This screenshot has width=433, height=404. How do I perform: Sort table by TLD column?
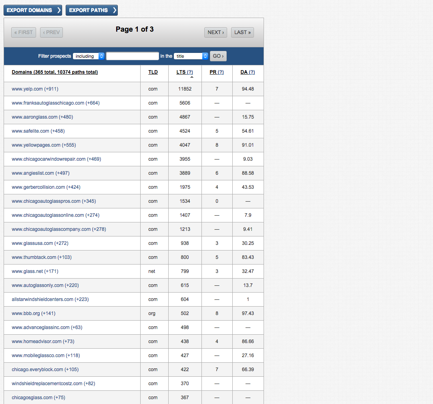(x=153, y=72)
